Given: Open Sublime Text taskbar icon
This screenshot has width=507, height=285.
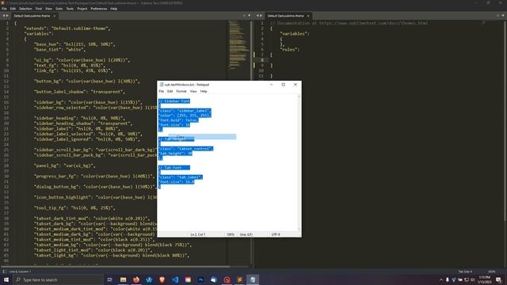Looking at the screenshot, I should (239, 279).
